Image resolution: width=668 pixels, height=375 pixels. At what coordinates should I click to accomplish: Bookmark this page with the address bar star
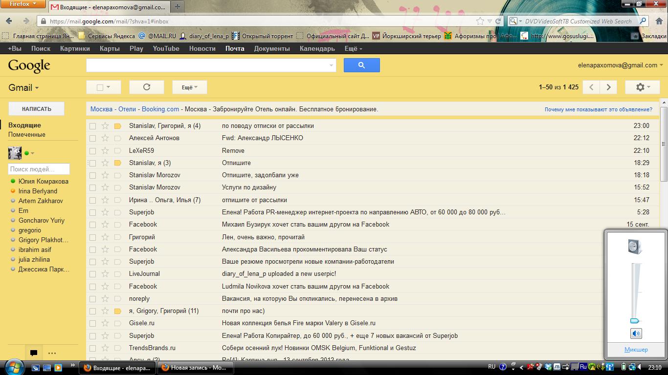(480, 21)
